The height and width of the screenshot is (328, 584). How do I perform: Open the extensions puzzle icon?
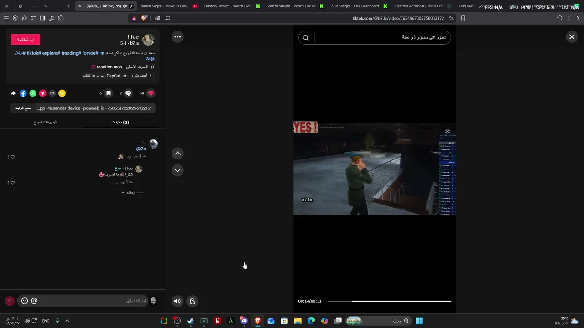pos(61,18)
